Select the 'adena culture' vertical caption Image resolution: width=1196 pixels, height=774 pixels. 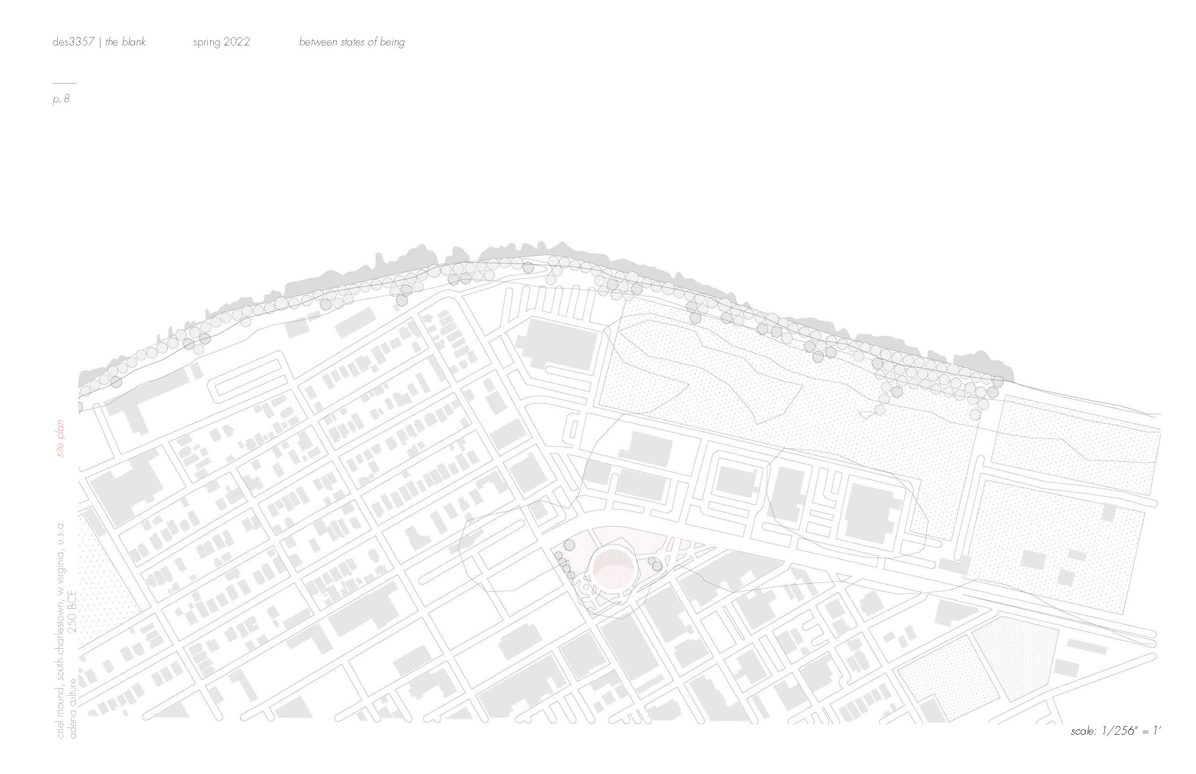[73, 708]
